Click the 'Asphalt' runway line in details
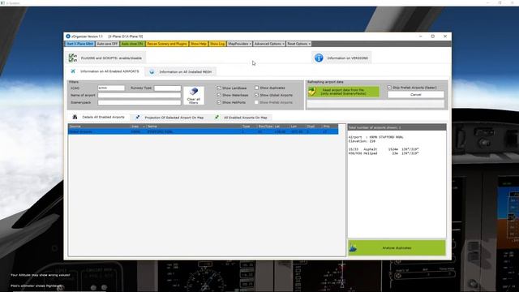This screenshot has height=292, width=519. tap(384, 149)
